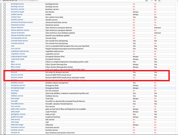Tick the cron row checkbox
Viewport: 178px width, 135px height.
(x=5, y=46)
